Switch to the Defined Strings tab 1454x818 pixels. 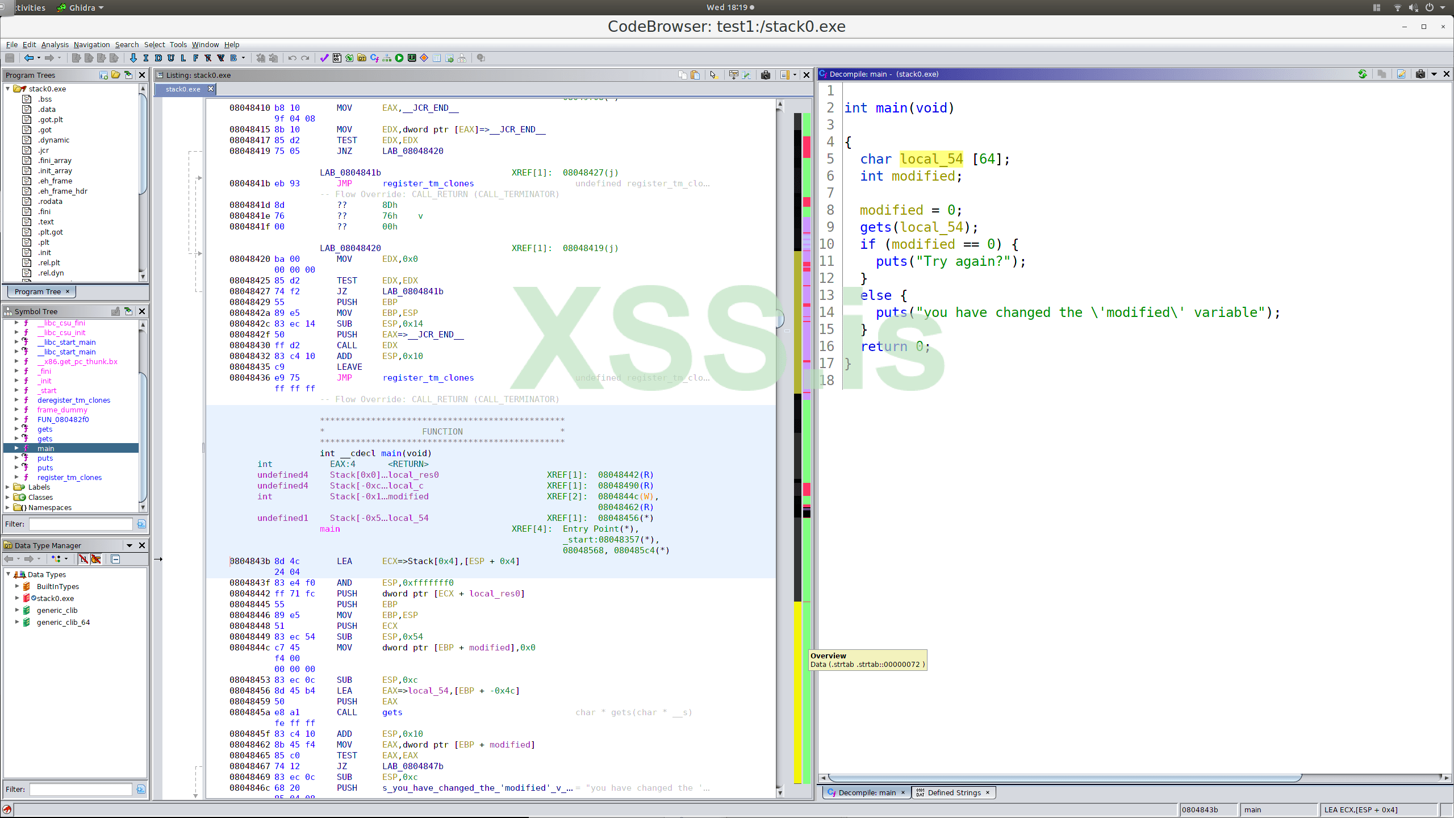tap(954, 792)
